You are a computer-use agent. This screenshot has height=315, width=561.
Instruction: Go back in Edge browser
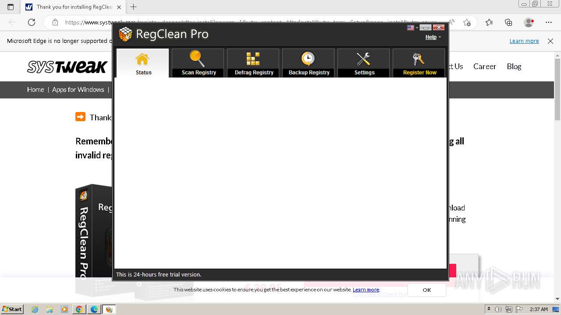[12, 22]
